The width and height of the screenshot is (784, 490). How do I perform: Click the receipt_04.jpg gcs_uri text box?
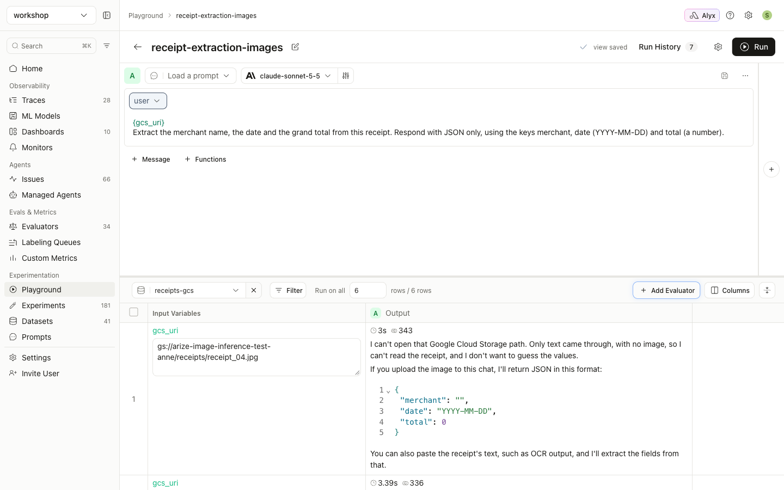point(256,357)
